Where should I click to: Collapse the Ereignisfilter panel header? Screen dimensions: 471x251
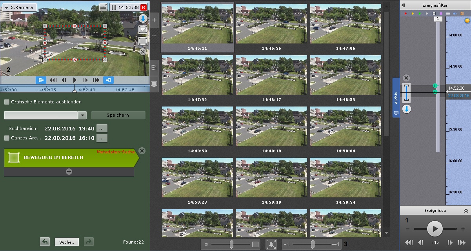[404, 5]
